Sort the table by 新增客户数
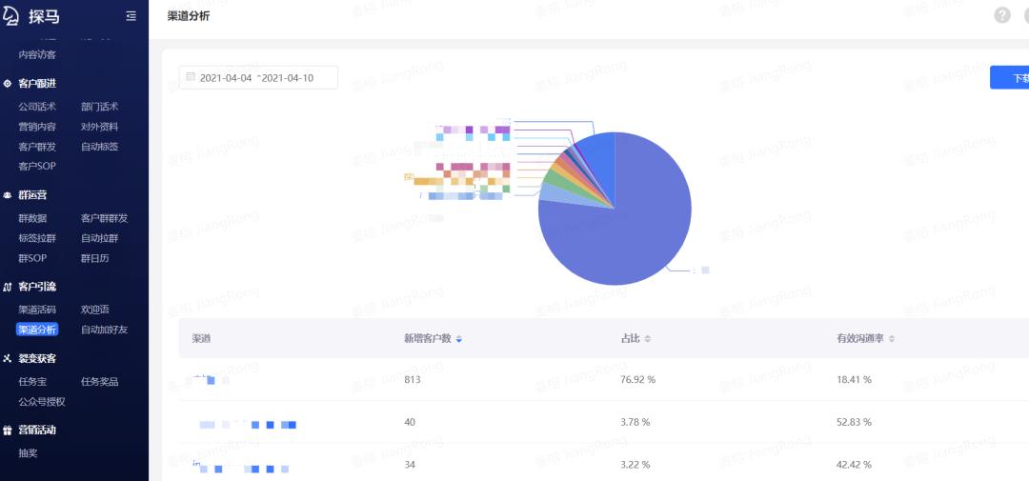 [459, 339]
